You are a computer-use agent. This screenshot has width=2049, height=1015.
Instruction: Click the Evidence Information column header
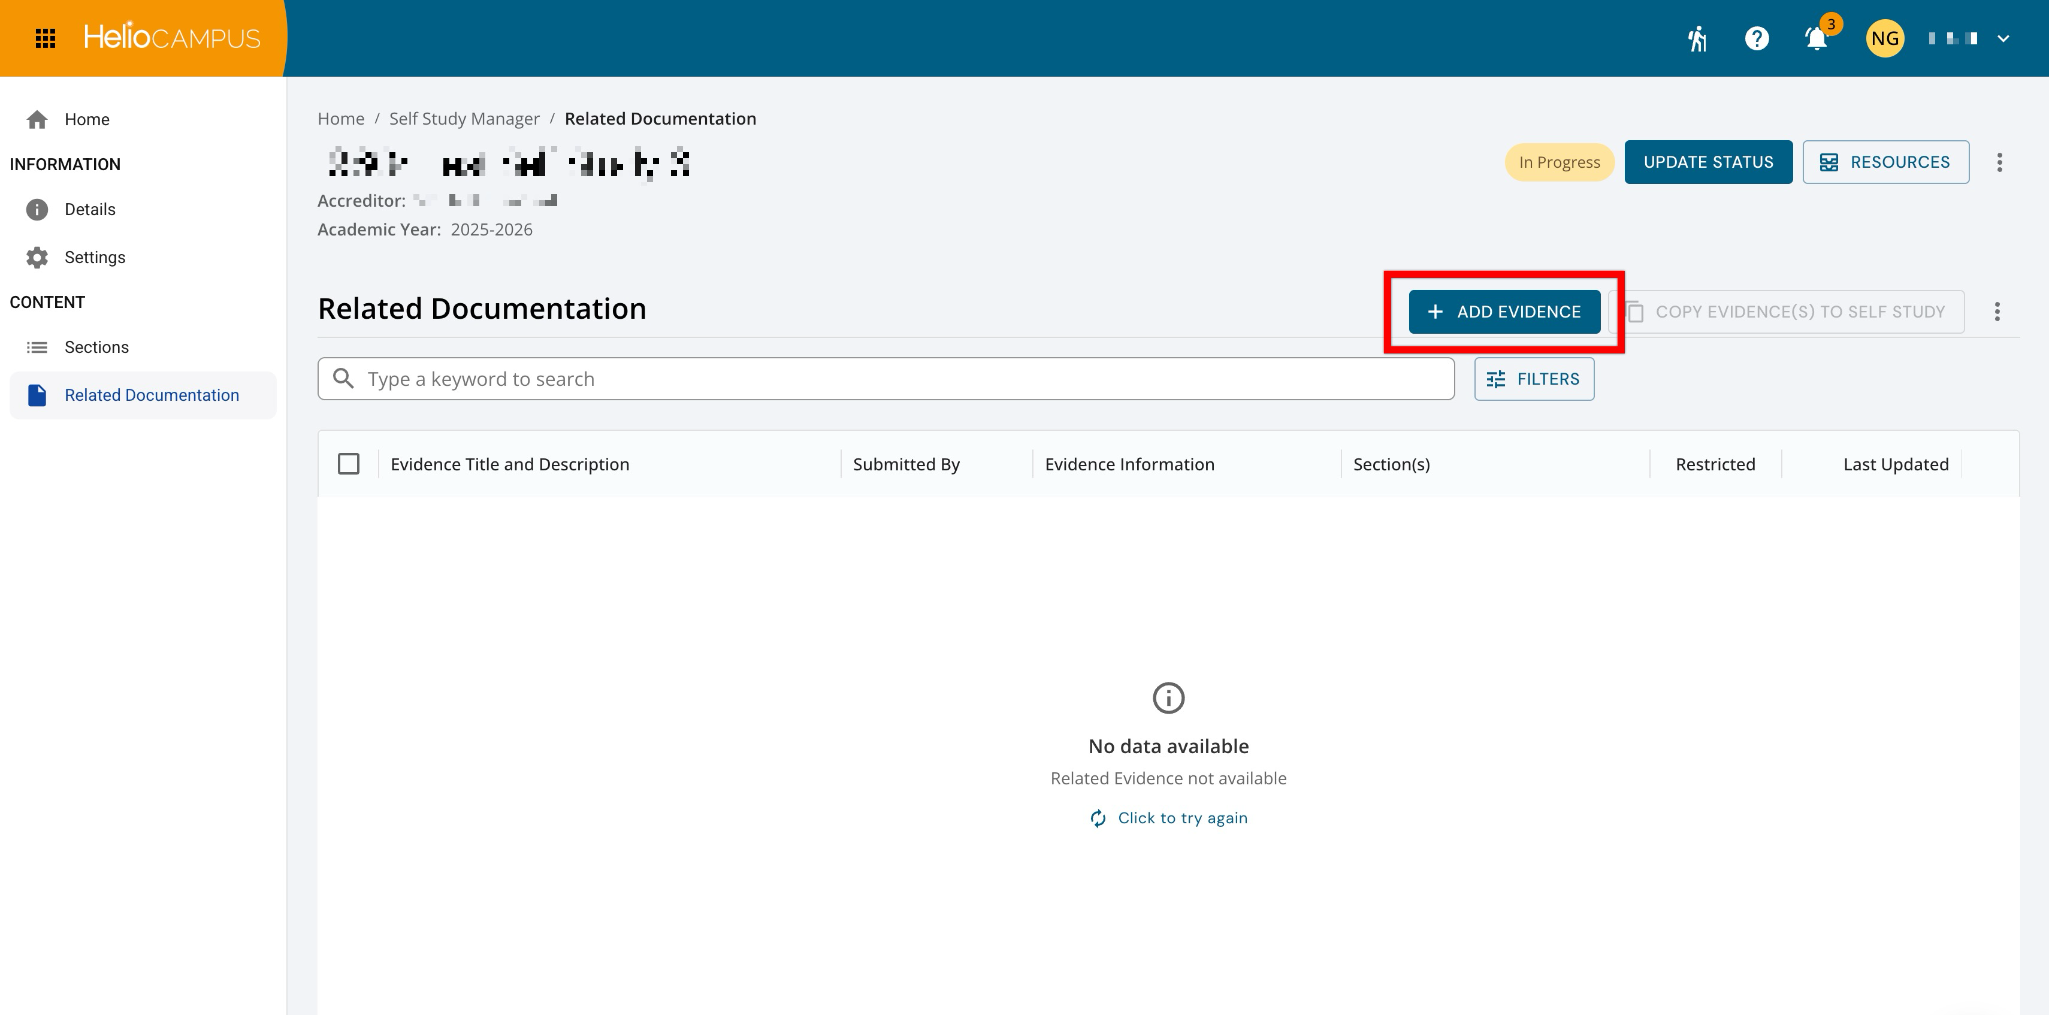click(x=1129, y=464)
